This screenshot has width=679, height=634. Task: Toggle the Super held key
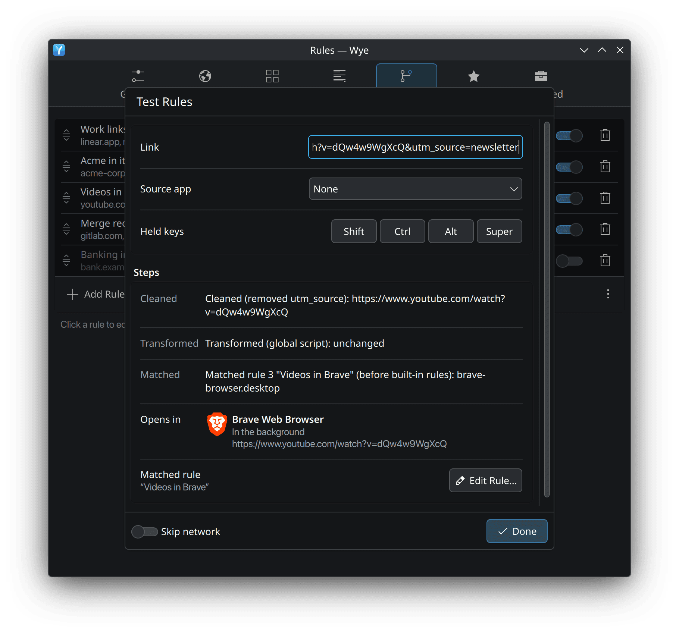499,231
